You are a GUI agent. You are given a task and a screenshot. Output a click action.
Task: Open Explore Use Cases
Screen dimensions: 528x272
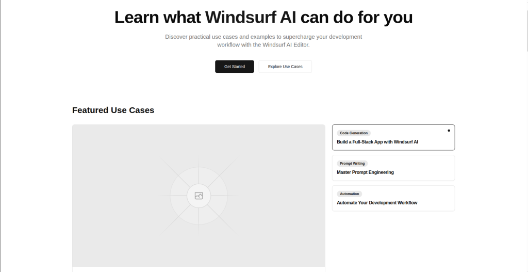tap(285, 67)
